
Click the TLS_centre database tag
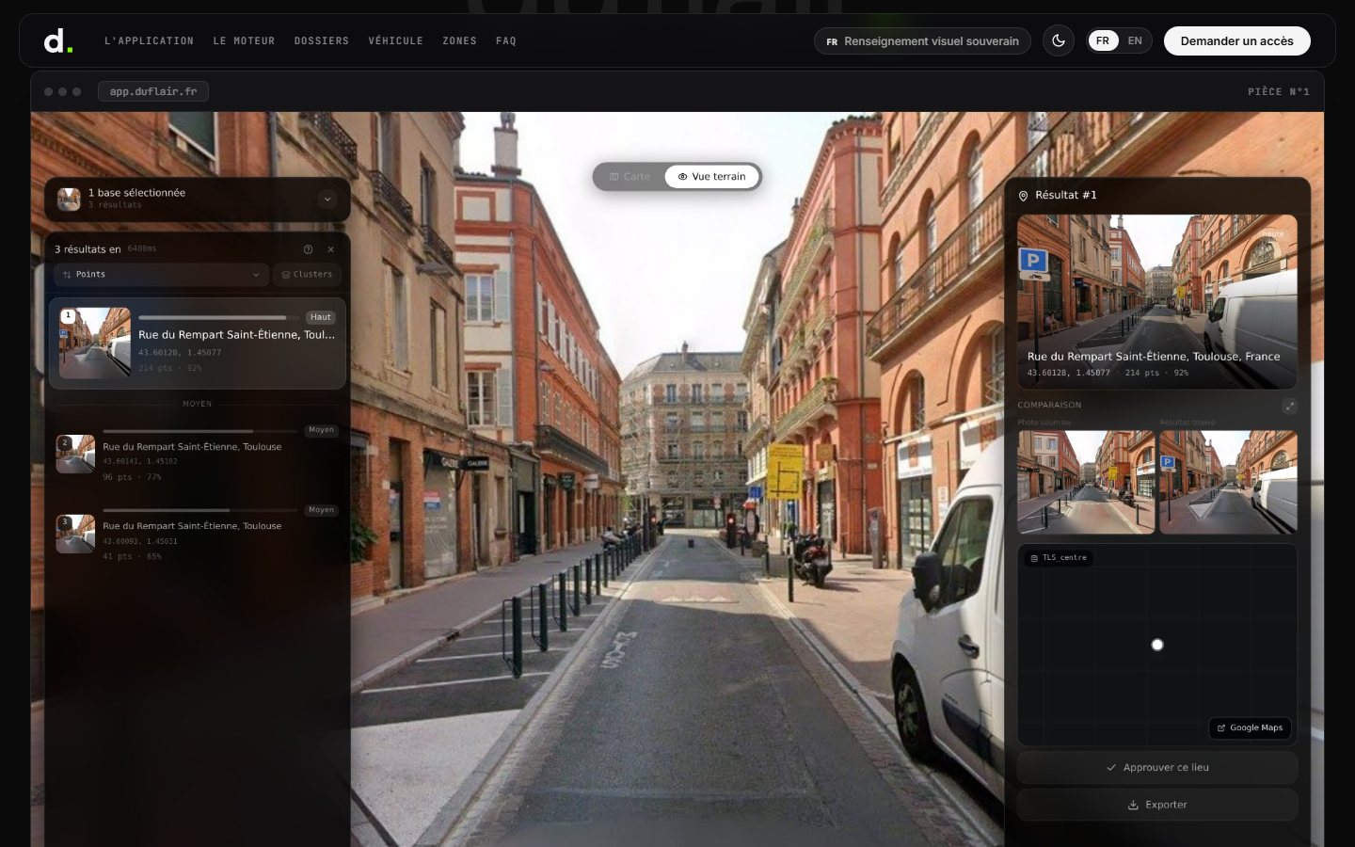[1059, 558]
